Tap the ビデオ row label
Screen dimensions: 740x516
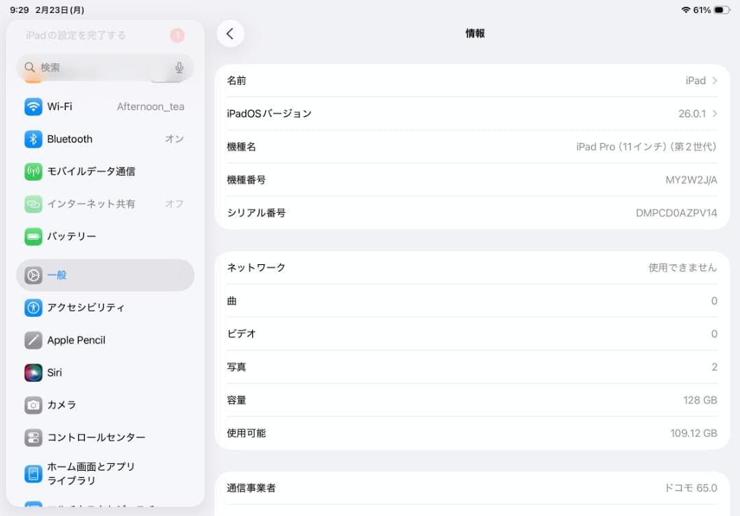(x=242, y=334)
